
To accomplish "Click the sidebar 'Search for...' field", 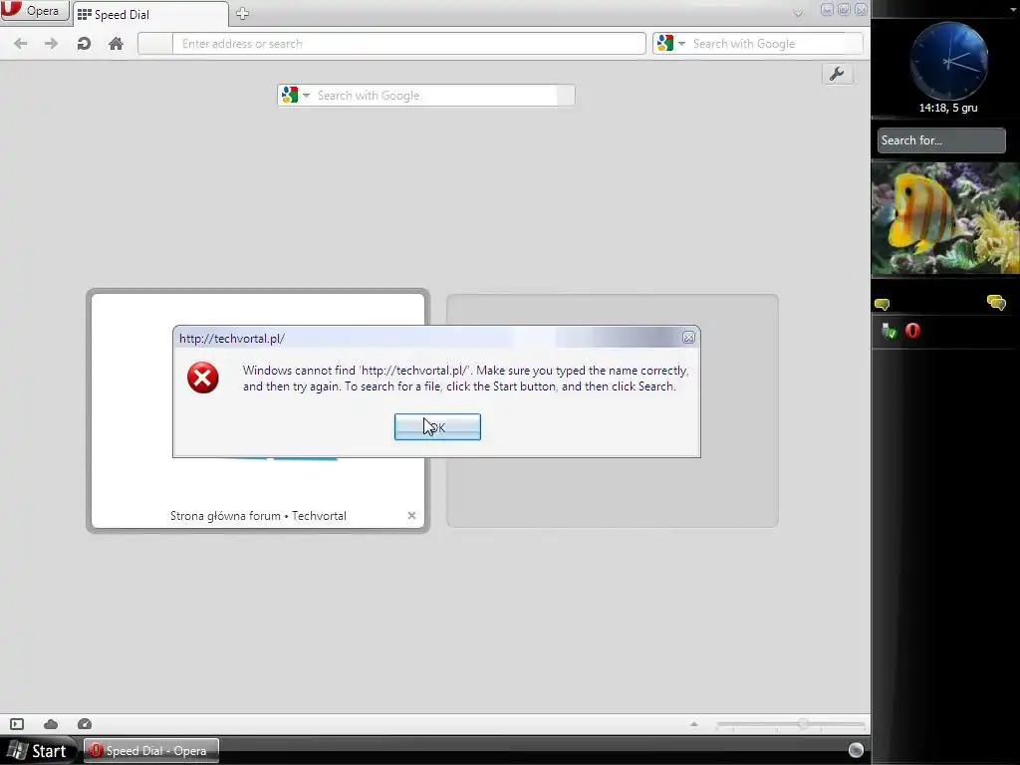I will [x=941, y=140].
